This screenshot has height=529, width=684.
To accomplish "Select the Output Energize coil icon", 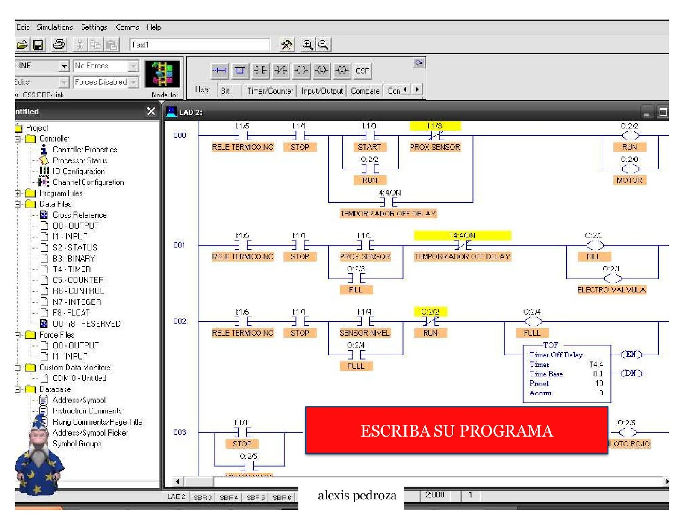I will click(302, 71).
